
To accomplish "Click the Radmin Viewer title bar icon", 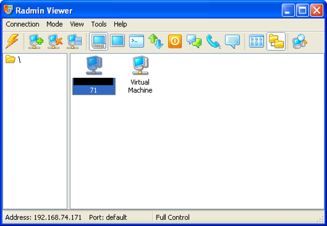I will point(8,10).
